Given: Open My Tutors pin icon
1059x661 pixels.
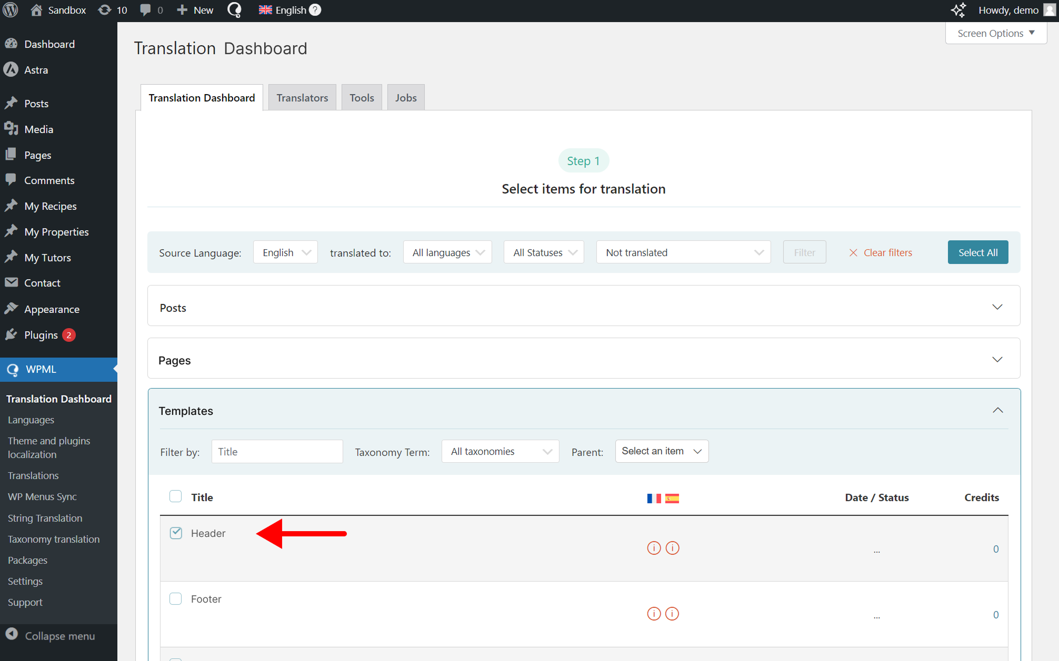Looking at the screenshot, I should 11,257.
